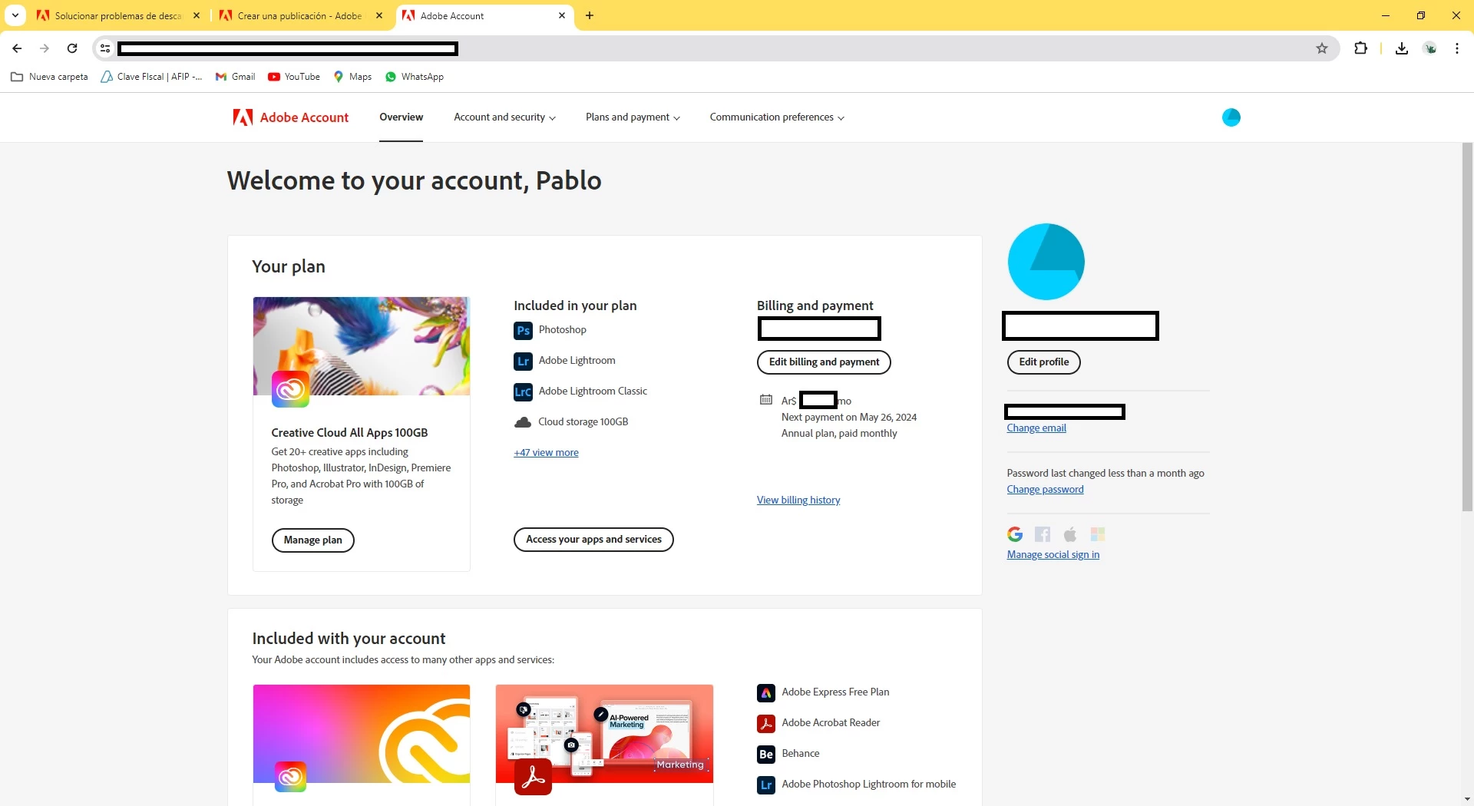Viewport: 1474px width, 806px height.
Task: Open the Clave Fiscal AFIP bookmark
Action: click(x=151, y=77)
